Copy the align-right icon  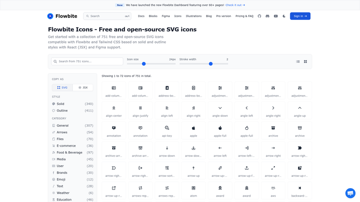click(193, 110)
